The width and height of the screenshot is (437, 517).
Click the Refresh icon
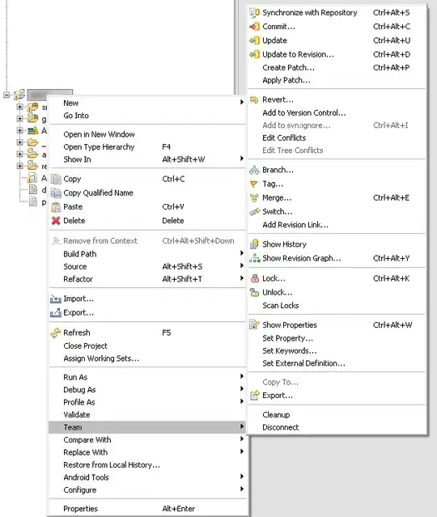[x=56, y=333]
